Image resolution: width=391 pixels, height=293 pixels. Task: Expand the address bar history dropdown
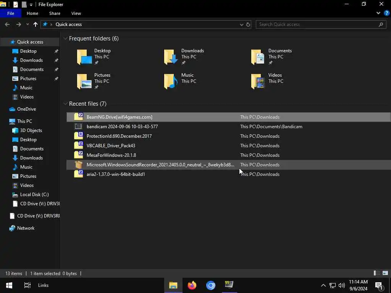241,24
